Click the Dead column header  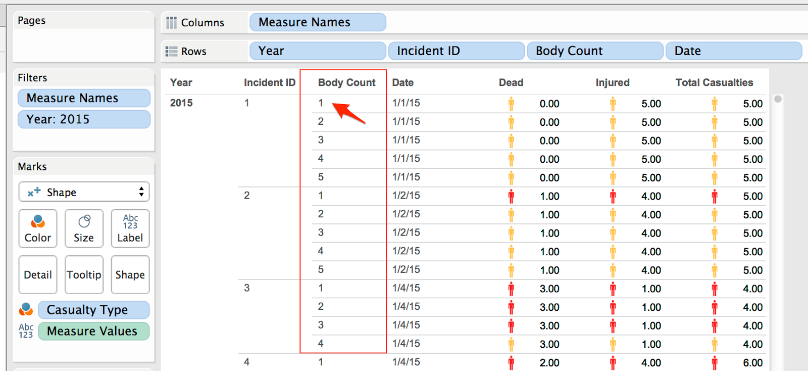point(511,82)
